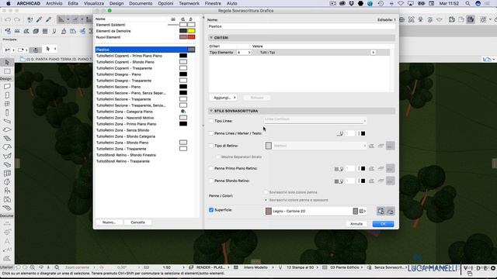The image size is (497, 279).
Task: Select the Shell tool in the toolbox
Action: (x=7, y=156)
